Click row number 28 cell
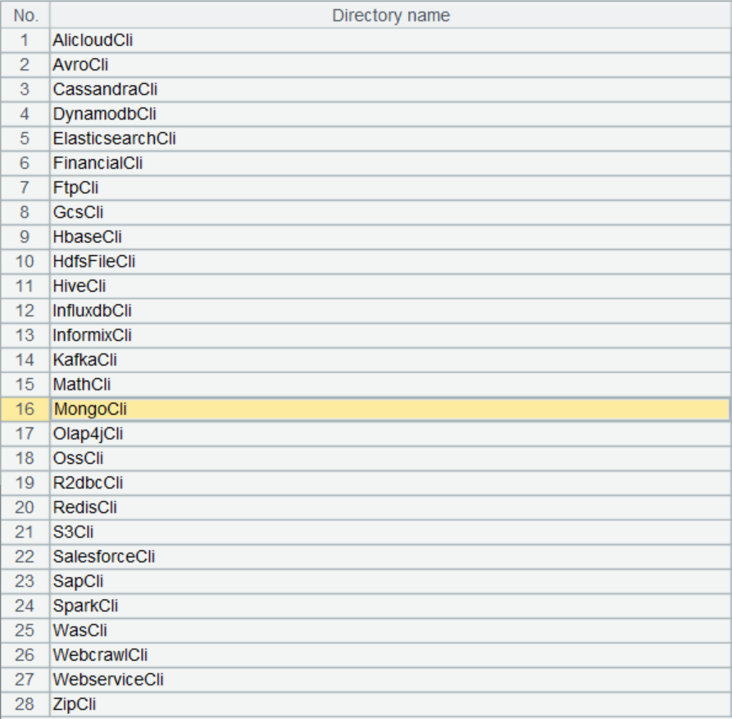 pos(25,704)
